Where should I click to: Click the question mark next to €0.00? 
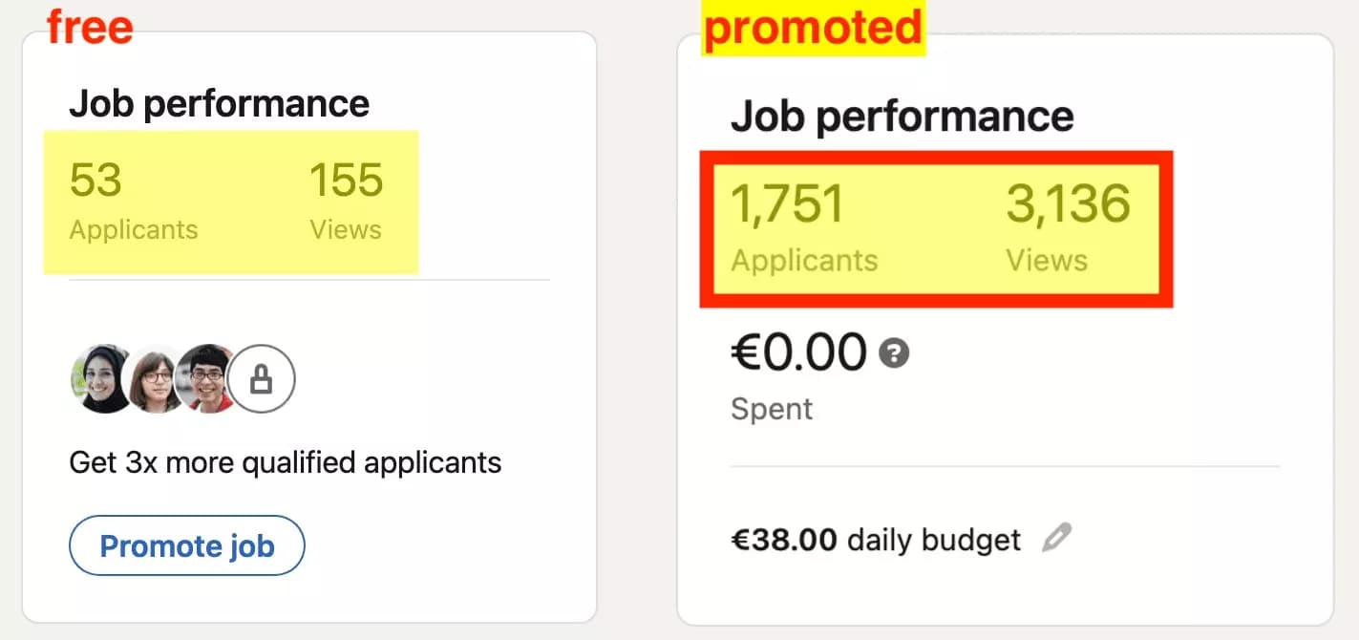tap(892, 353)
